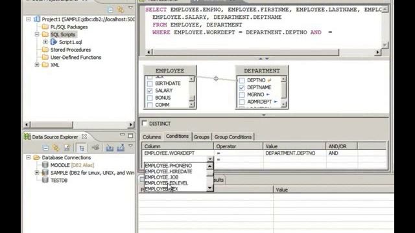Click the PL/SQL Packages folder icon
This screenshot has height=233, width=415.
click(45, 27)
